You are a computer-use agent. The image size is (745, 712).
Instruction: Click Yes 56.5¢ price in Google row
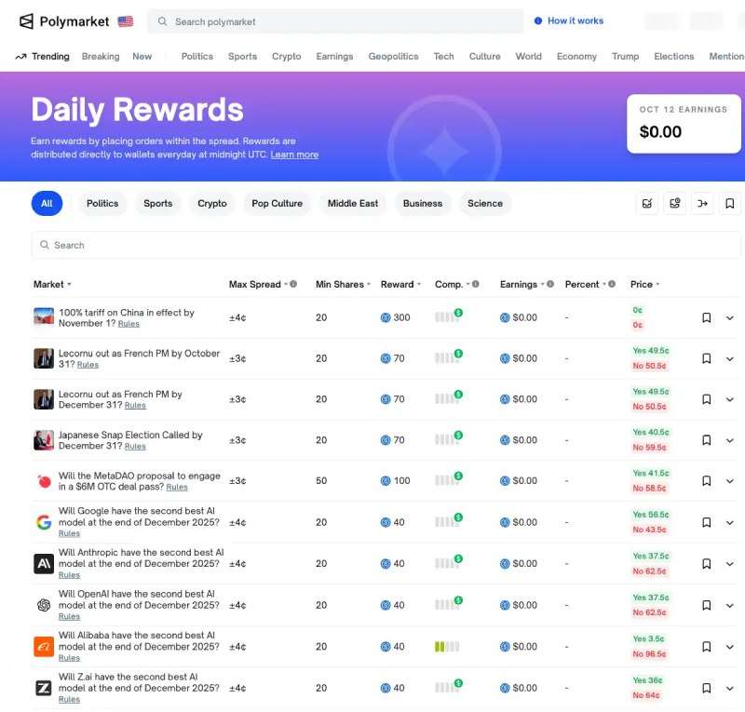[650, 515]
